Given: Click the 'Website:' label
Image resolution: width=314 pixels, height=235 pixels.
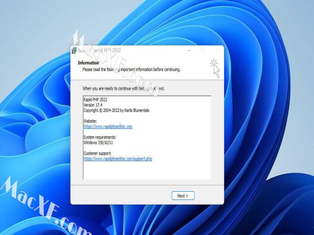Looking at the screenshot, I should [x=90, y=121].
